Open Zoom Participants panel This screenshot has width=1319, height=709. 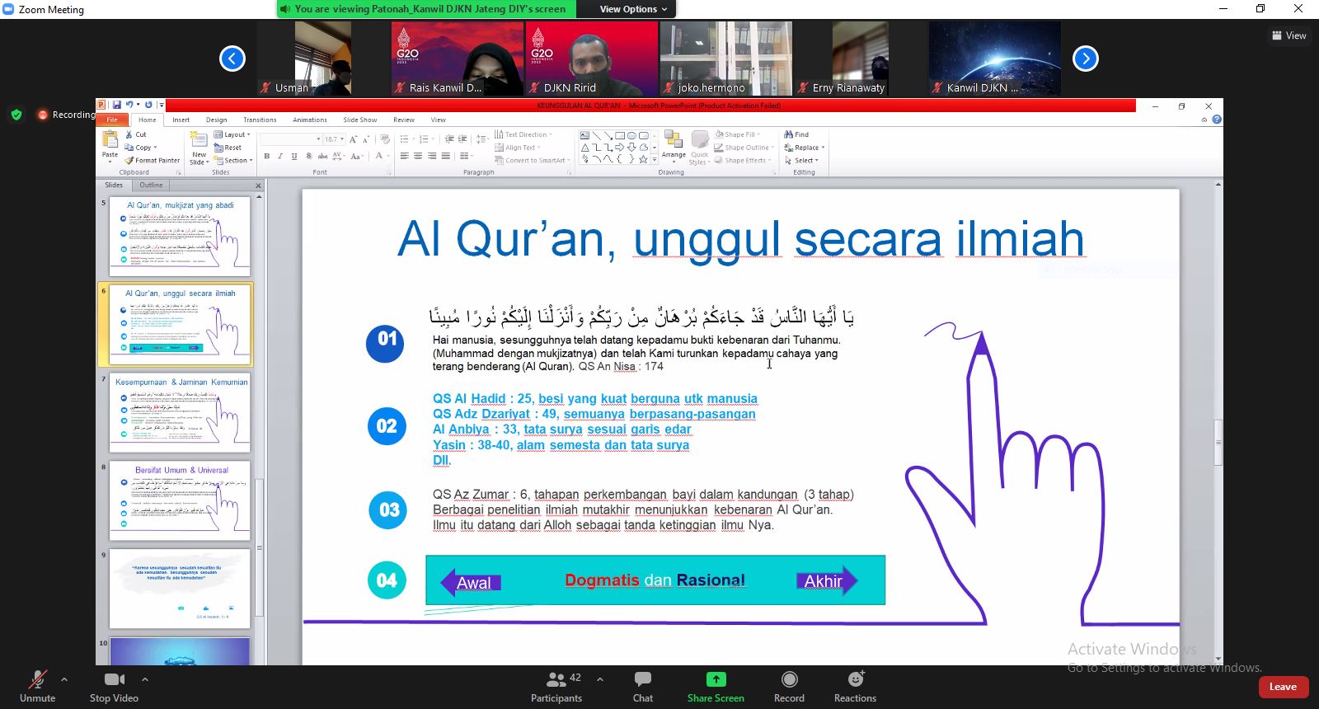click(x=556, y=687)
